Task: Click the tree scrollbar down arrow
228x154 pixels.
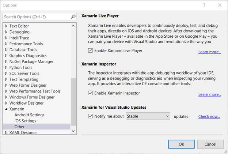Action: pos(73,131)
